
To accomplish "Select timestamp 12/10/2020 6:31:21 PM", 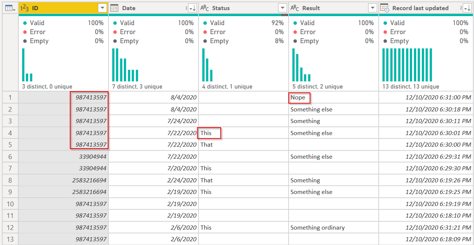I will click(x=426, y=228).
